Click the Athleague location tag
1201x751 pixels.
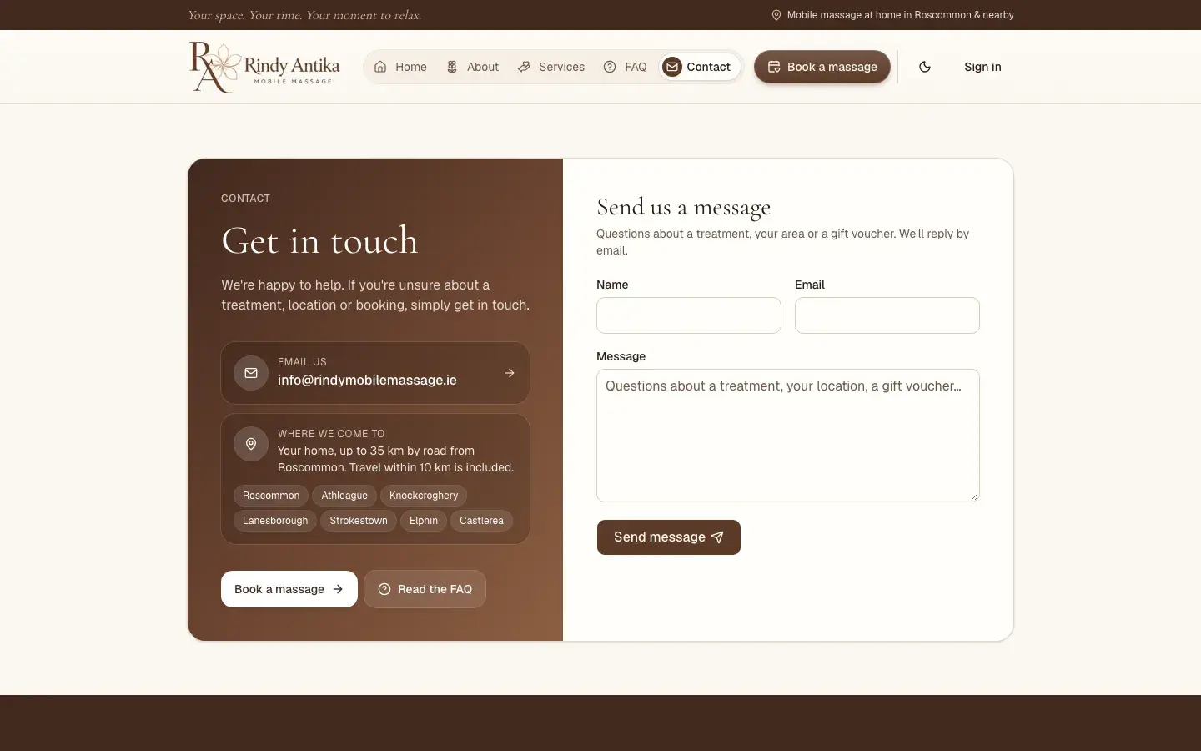[x=344, y=496]
